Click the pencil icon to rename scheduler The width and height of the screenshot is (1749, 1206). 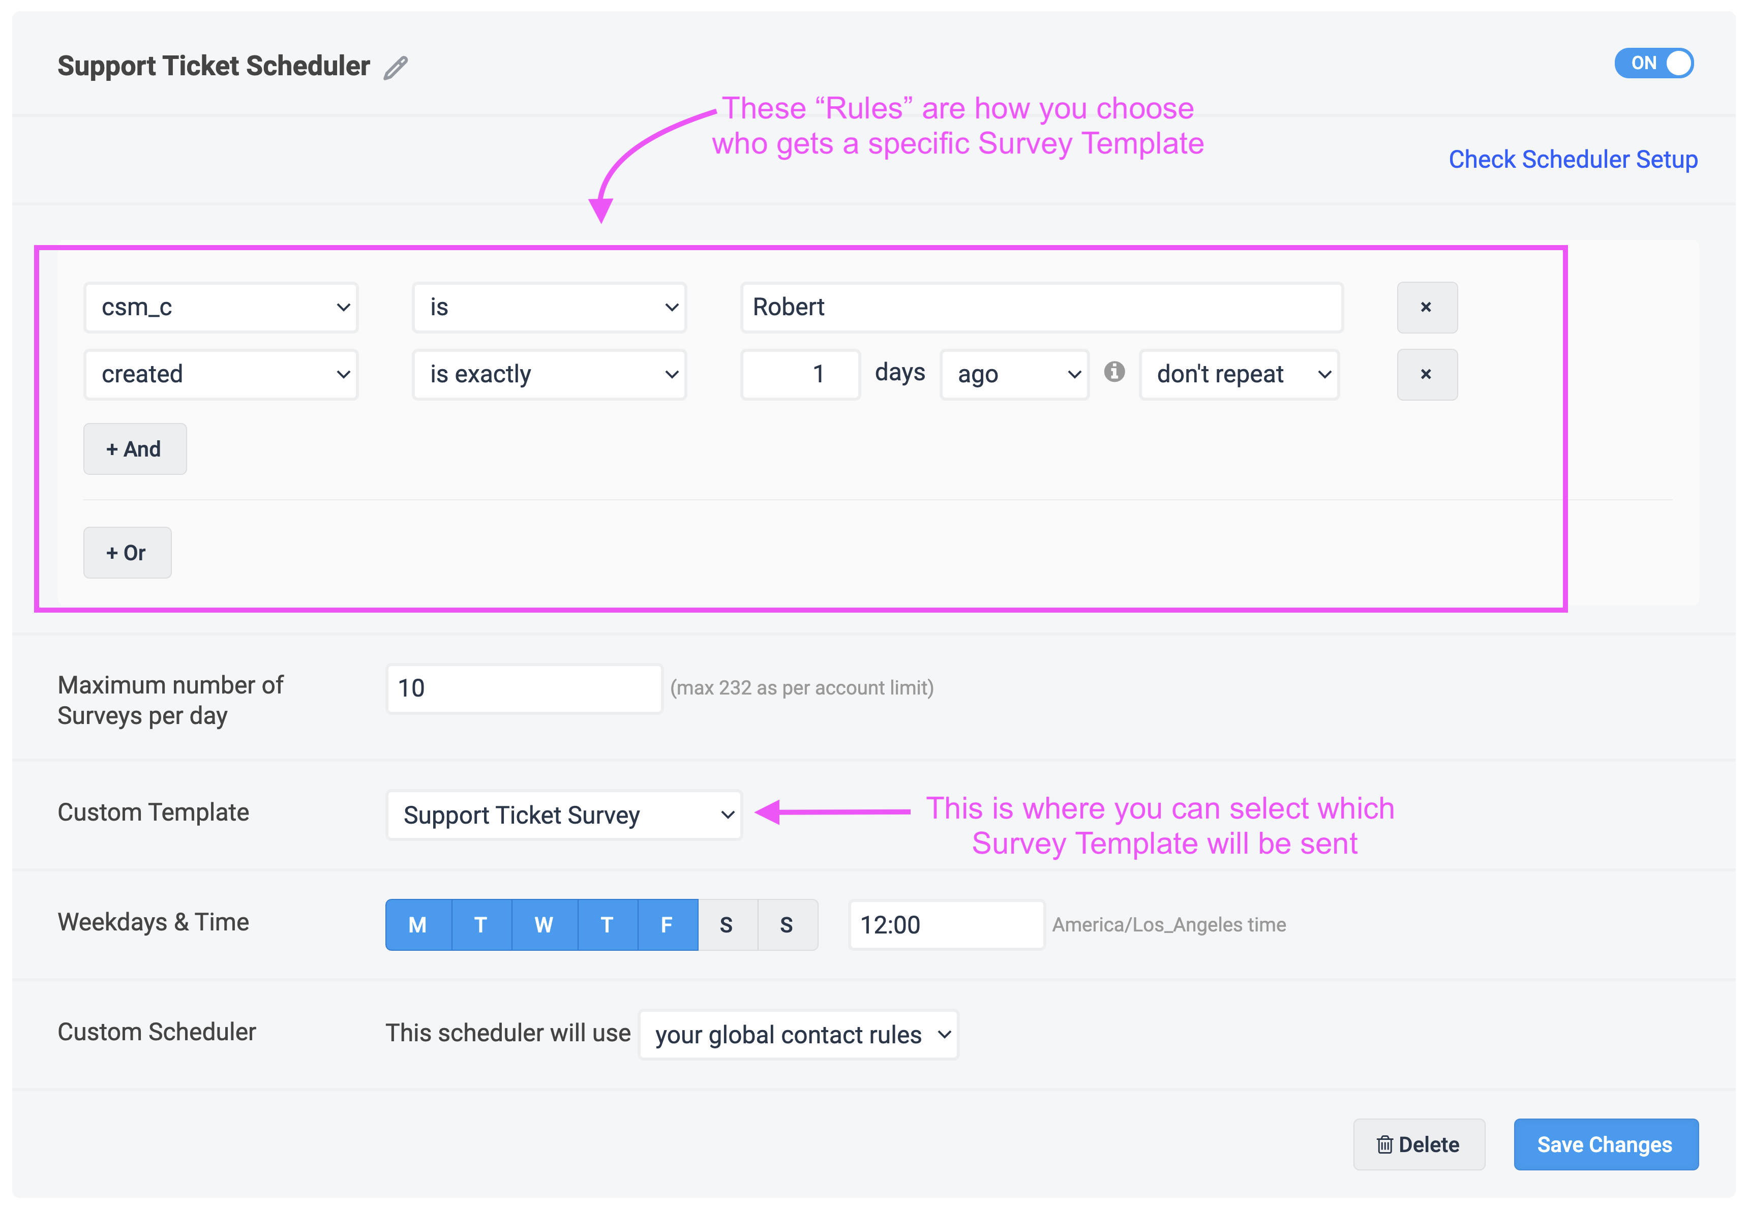pyautogui.click(x=395, y=68)
